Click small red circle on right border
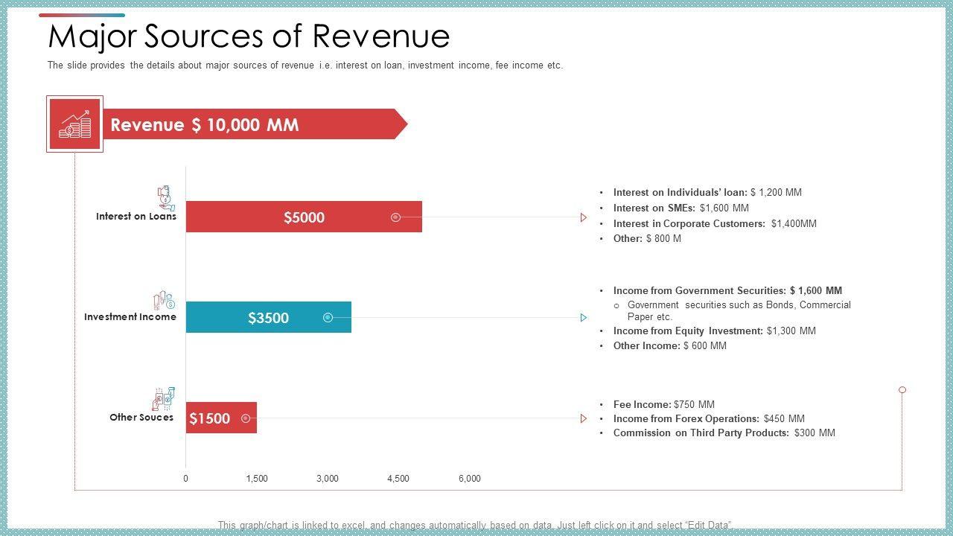953x536 pixels. [902, 390]
